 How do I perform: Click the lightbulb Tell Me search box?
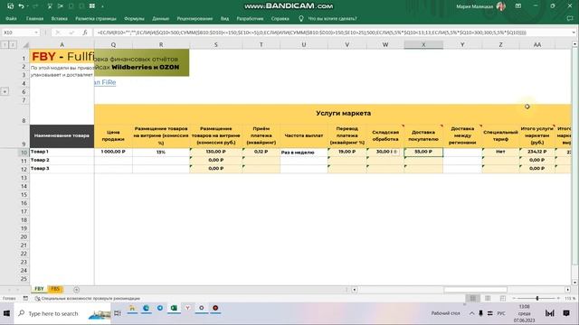click(x=327, y=18)
